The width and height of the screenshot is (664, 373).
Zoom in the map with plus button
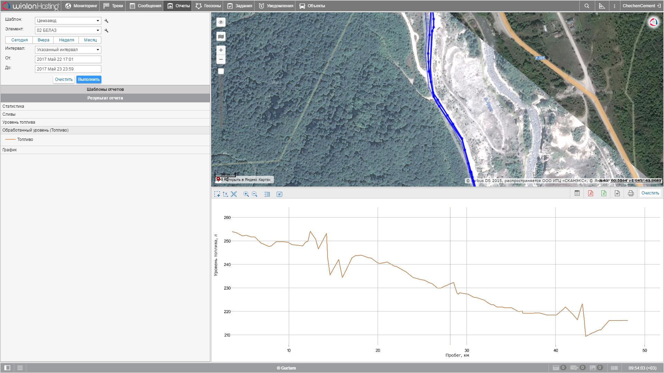[x=221, y=50]
